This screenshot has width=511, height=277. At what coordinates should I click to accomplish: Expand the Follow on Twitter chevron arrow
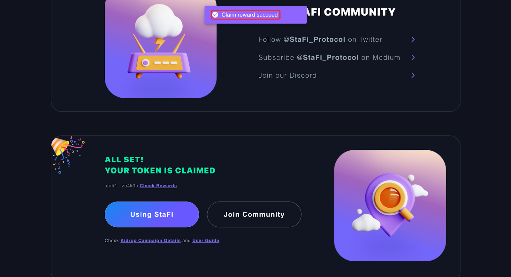tap(413, 39)
